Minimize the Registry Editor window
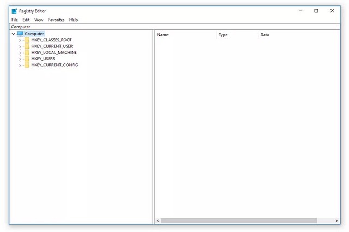Screen dimensions: 349x232 [x=300, y=11]
